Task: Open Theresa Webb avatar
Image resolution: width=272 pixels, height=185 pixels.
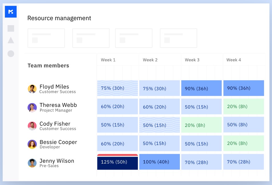Action: [32, 108]
